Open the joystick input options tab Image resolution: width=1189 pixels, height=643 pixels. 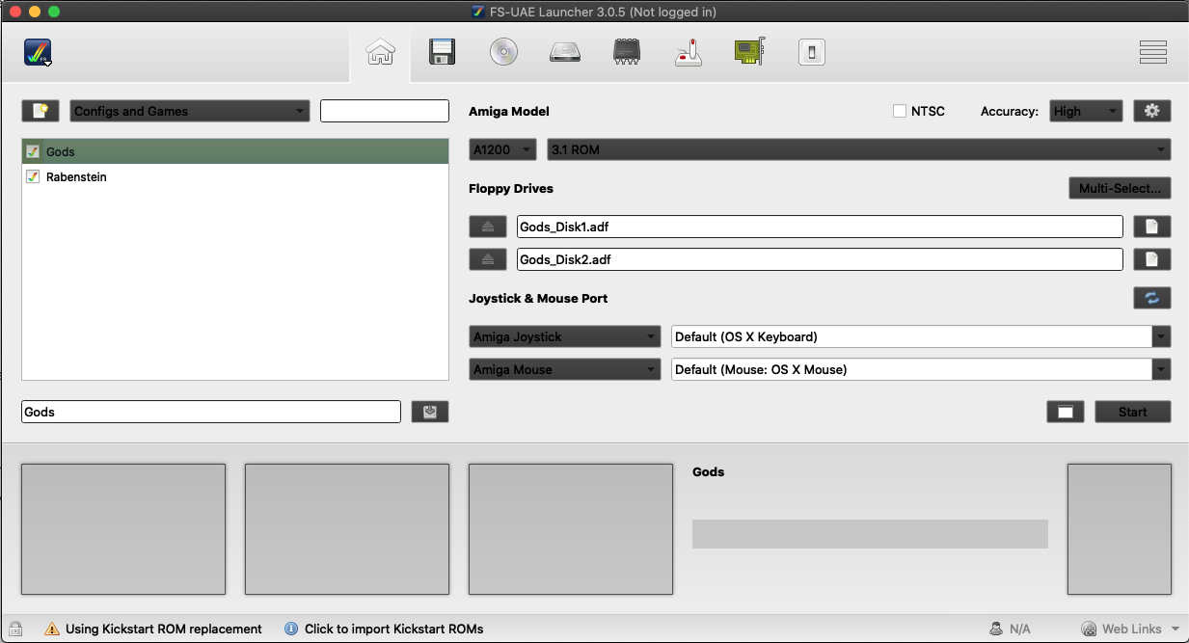pyautogui.click(x=688, y=52)
